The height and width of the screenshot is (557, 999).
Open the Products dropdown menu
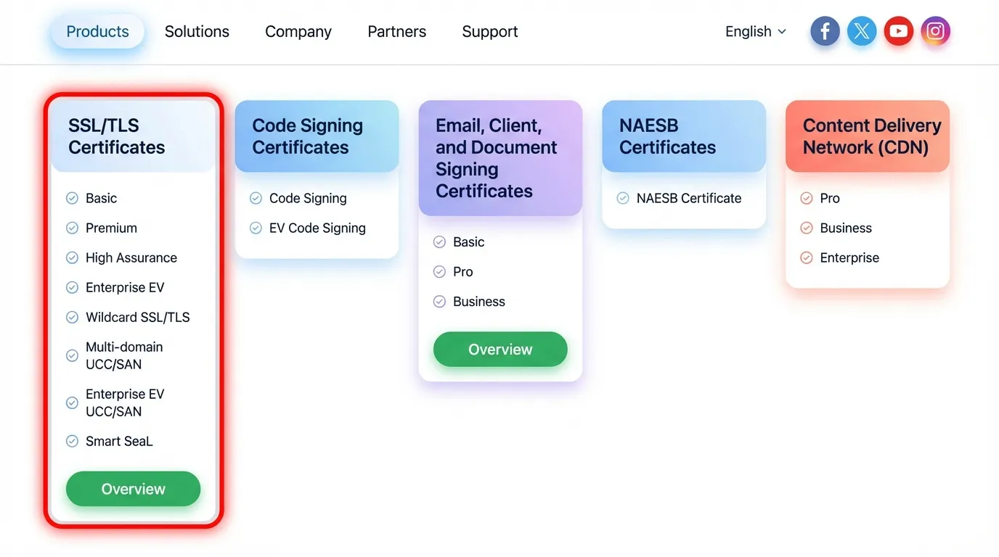click(97, 31)
